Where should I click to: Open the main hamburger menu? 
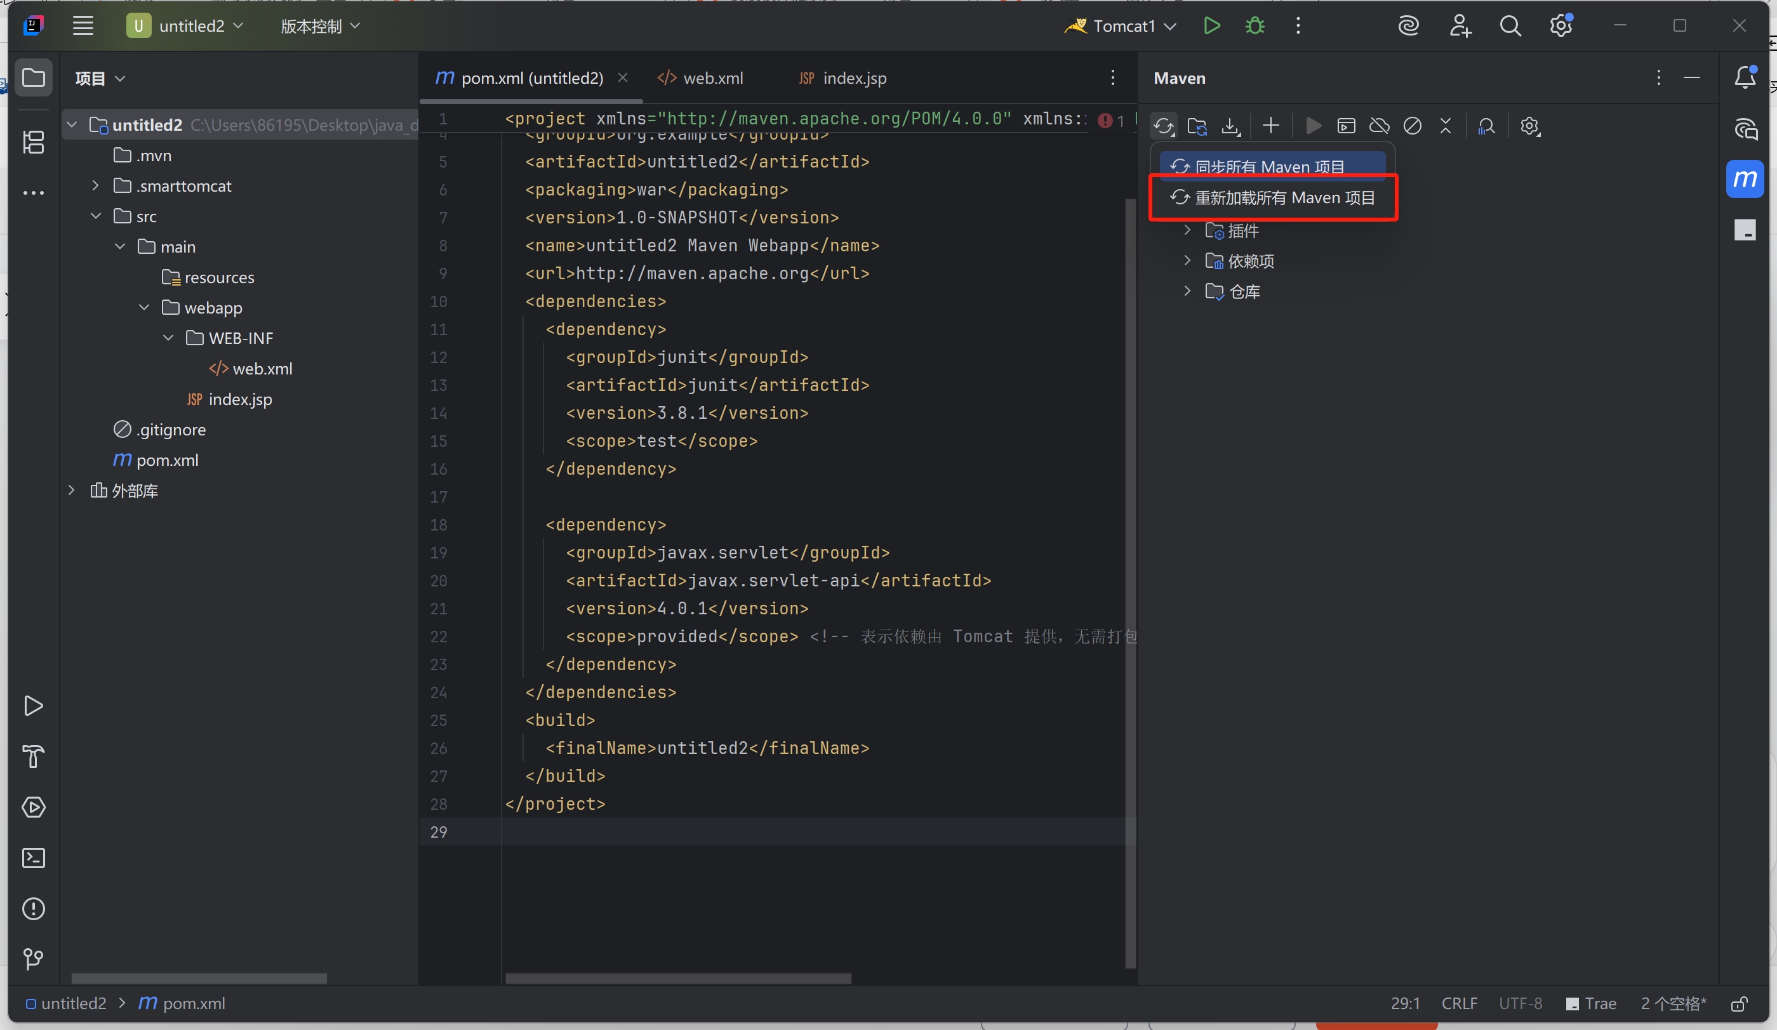[83, 26]
